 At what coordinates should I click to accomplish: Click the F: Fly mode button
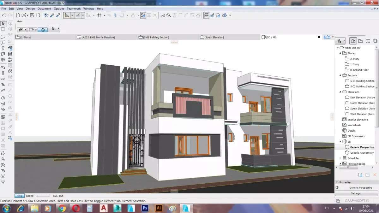[x=19, y=196]
